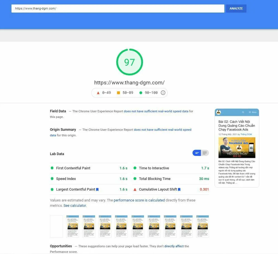Click the Total Blocking Time metric label

coord(155,179)
